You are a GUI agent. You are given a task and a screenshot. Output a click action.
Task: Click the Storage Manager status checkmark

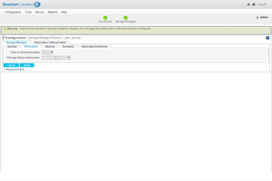pyautogui.click(x=125, y=18)
